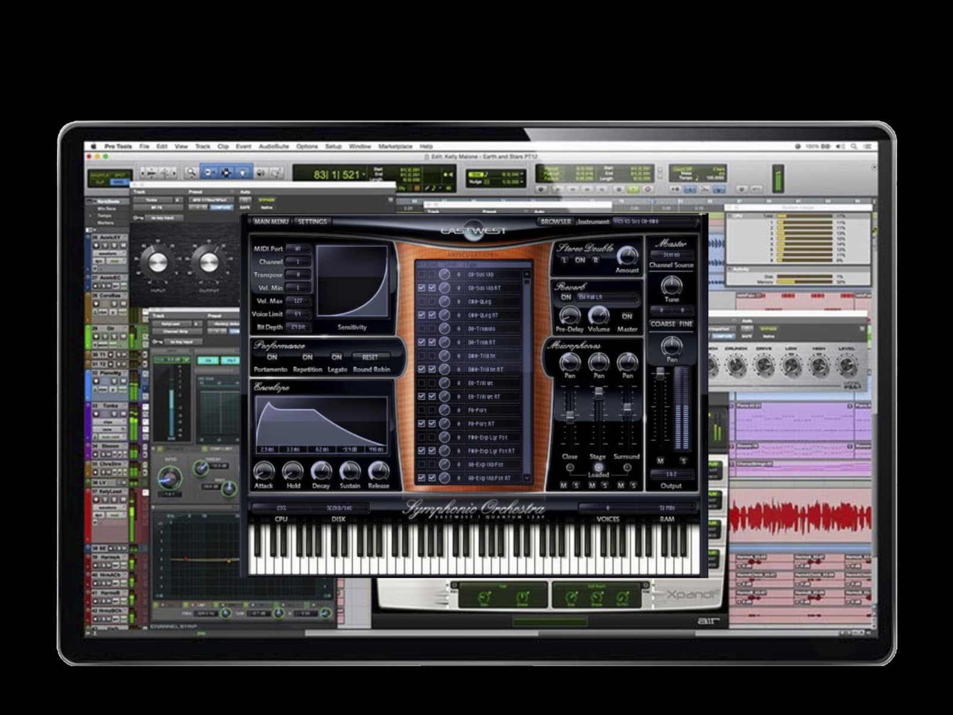953x715 pixels.
Task: Click the volume icon in macOS menu bar
Action: (x=840, y=146)
